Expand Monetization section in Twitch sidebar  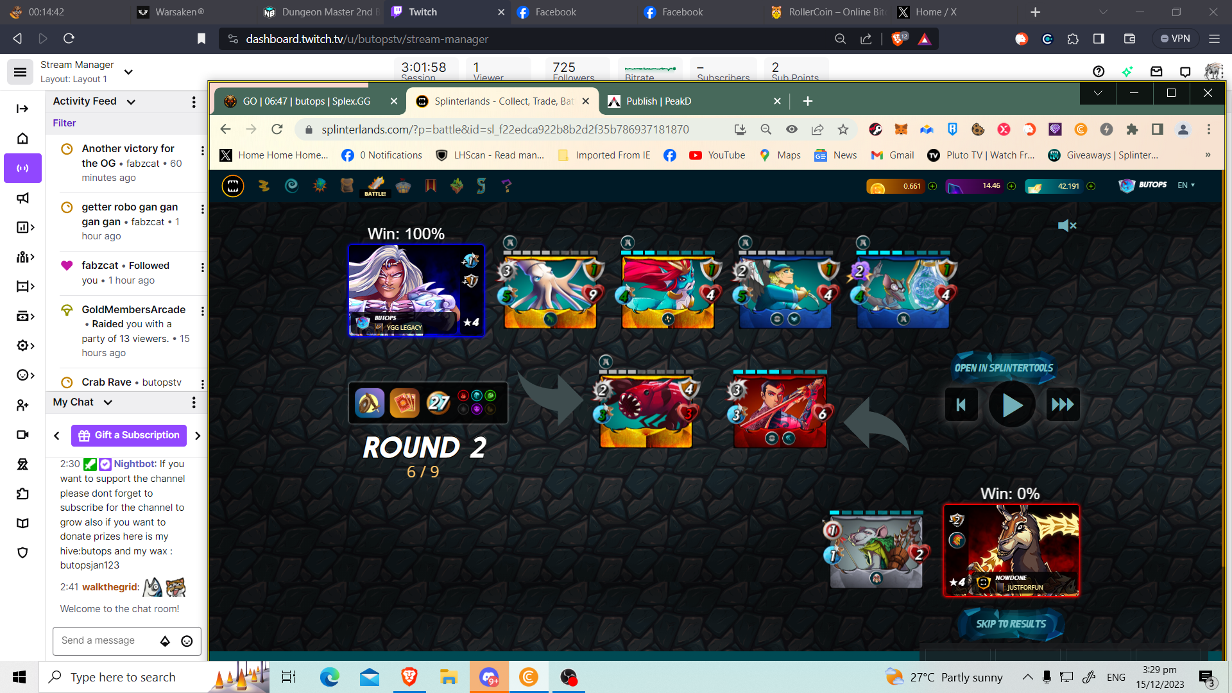click(24, 316)
